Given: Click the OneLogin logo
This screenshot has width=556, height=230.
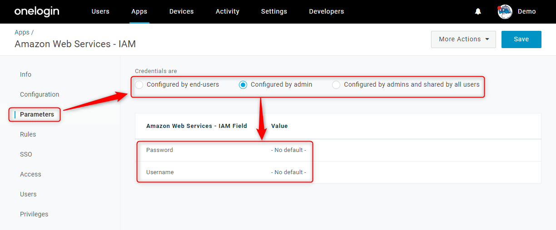Looking at the screenshot, I should tap(37, 11).
